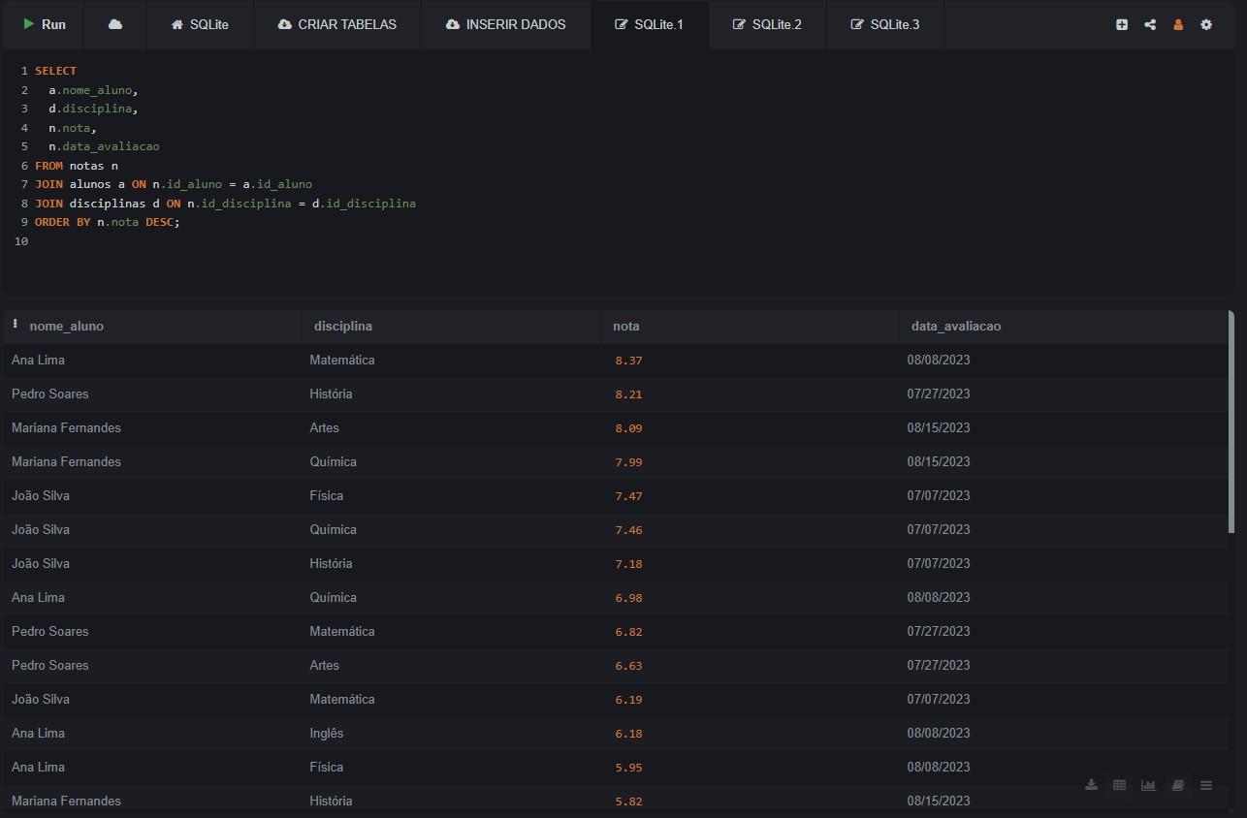Click Química in the 7.46 row

click(334, 529)
